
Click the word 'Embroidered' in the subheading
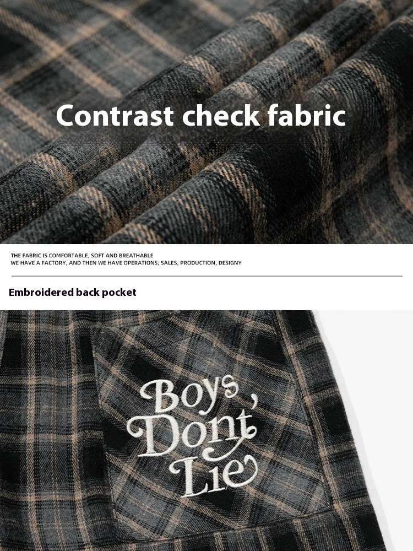(x=41, y=292)
